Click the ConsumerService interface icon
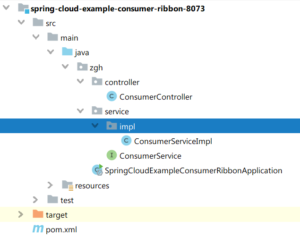 (112, 155)
